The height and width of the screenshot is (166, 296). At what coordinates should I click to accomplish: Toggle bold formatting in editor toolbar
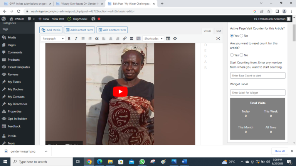[x=69, y=38]
